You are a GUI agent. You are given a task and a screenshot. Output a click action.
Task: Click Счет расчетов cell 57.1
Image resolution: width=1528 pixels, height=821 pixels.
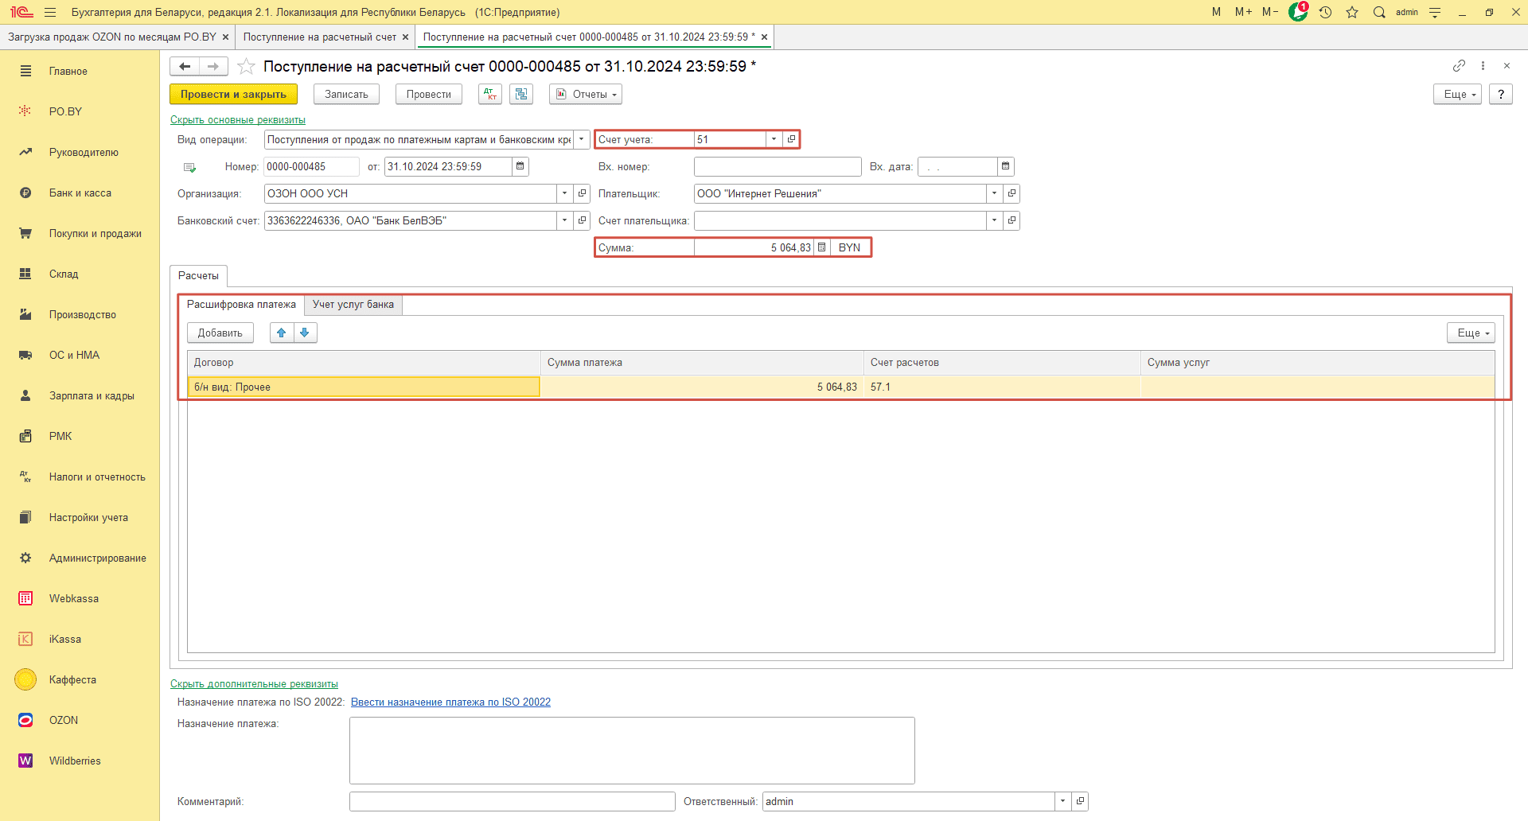tap(1002, 387)
